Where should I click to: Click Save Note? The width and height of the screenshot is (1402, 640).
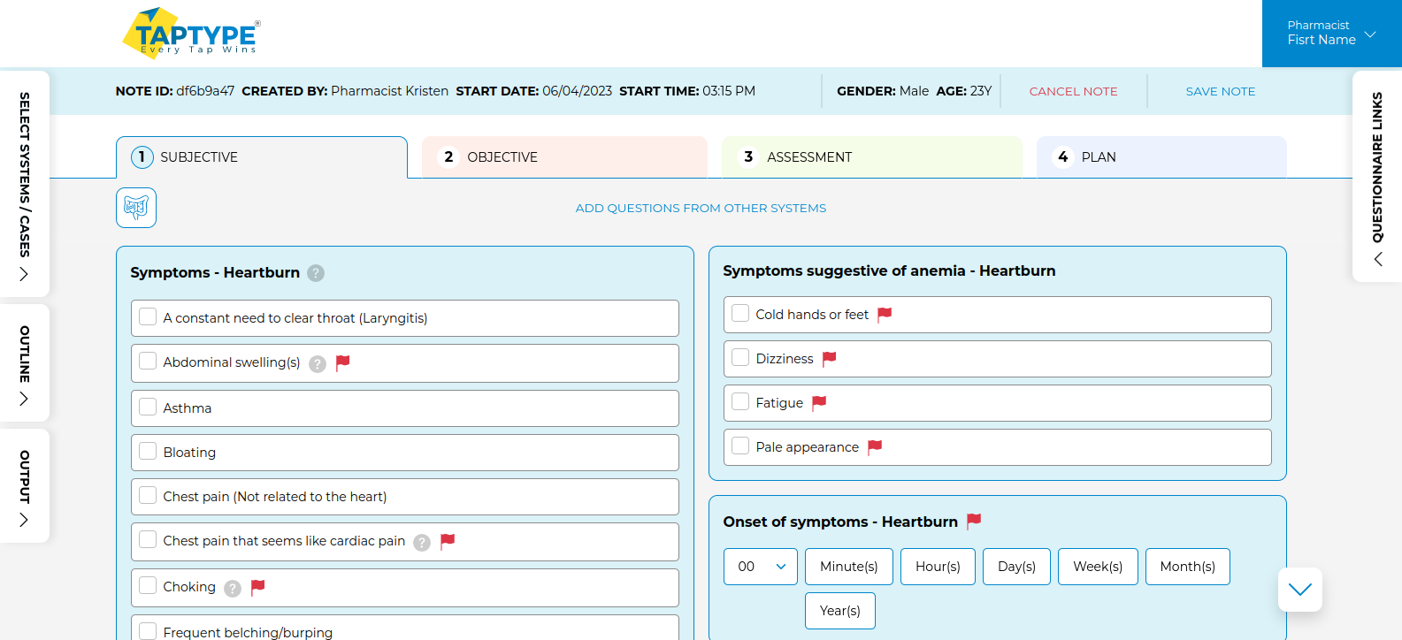coord(1220,91)
